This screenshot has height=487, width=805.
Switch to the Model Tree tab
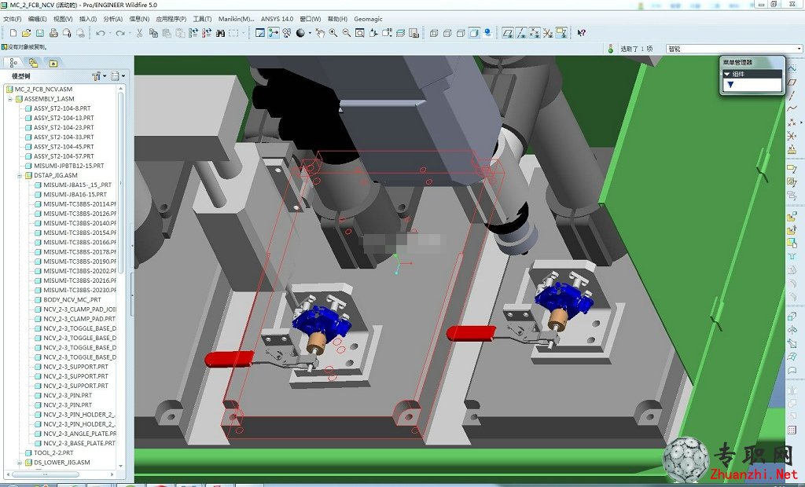(13, 63)
